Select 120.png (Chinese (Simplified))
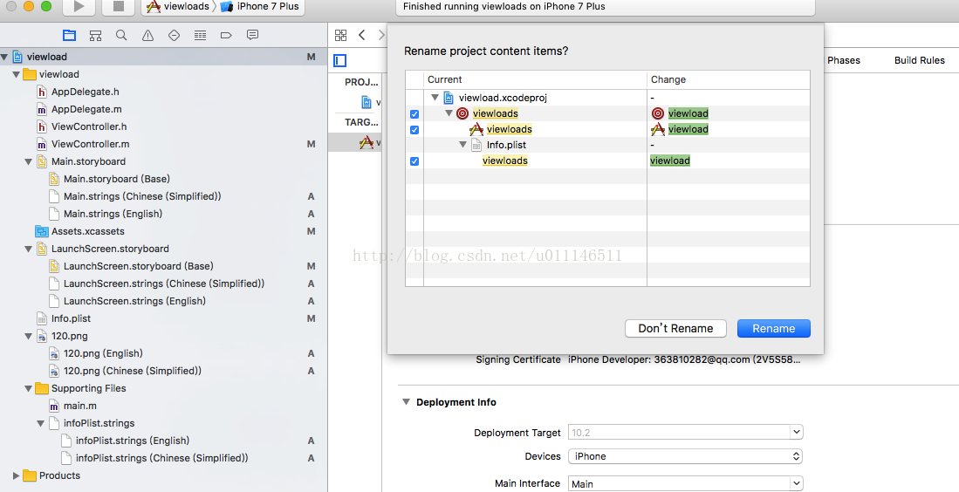This screenshot has width=959, height=492. (132, 371)
